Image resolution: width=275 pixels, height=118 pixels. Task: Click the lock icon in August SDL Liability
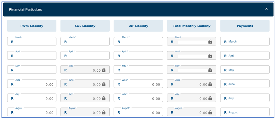point(104,112)
